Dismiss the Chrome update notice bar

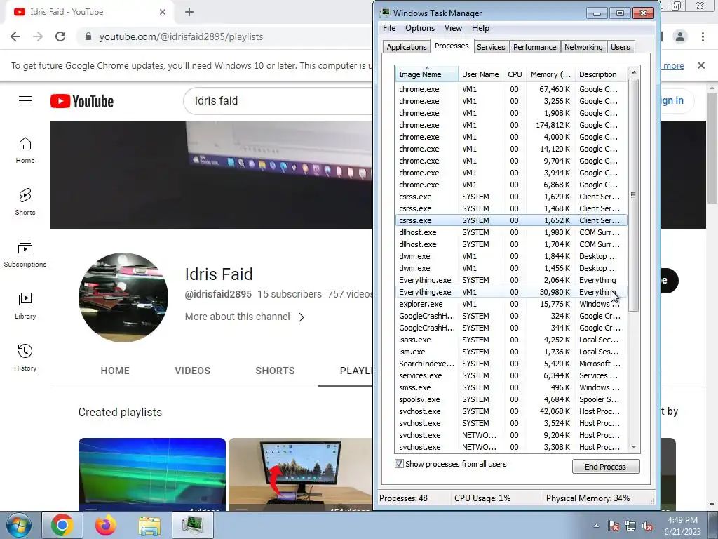701,65
